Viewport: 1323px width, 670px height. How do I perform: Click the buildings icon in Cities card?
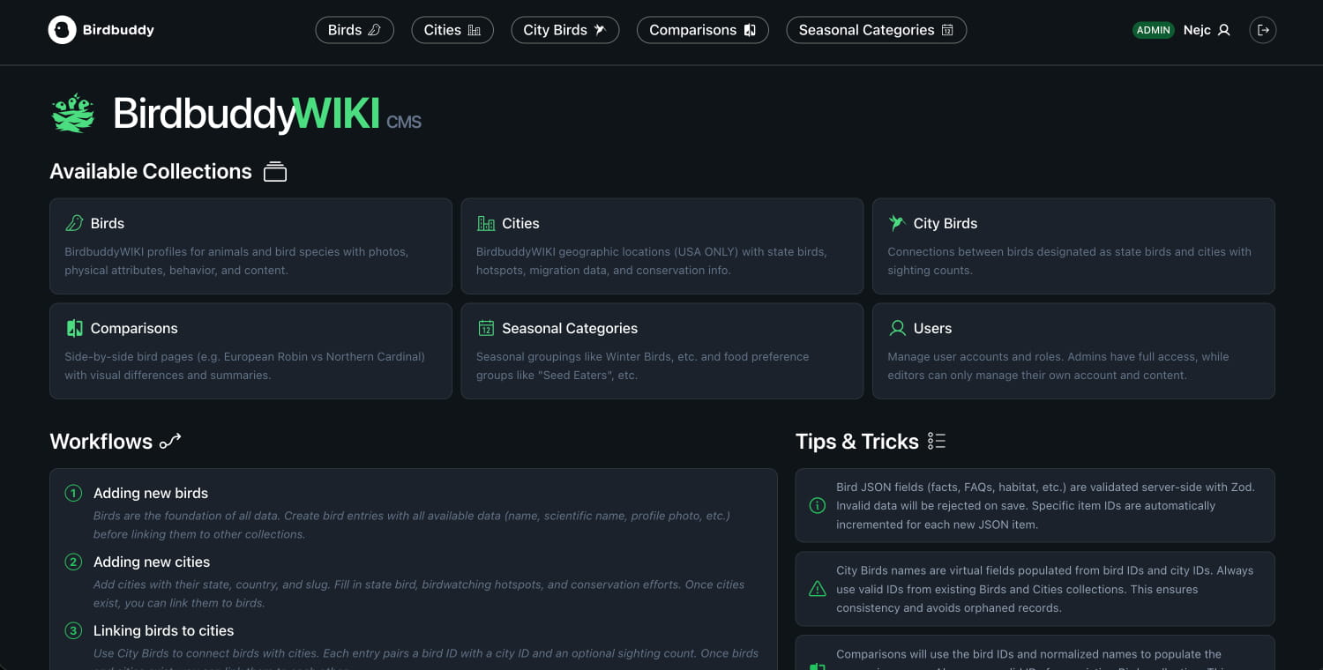486,223
